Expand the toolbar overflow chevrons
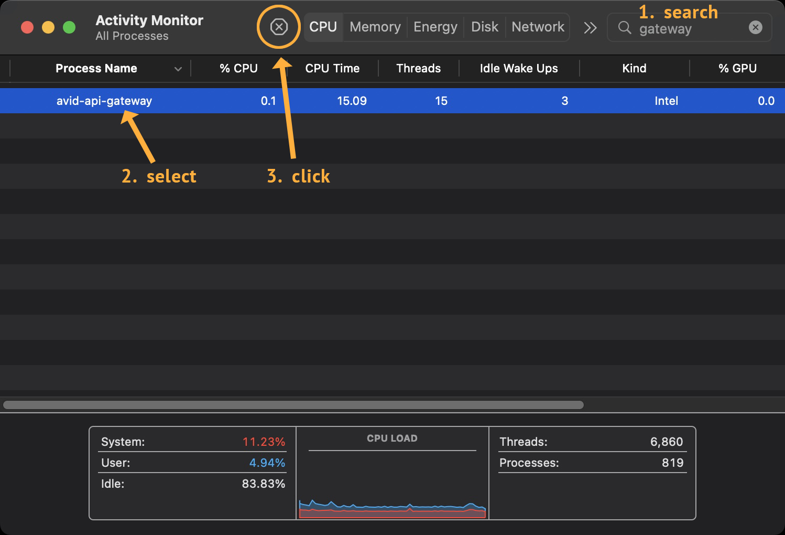785x535 pixels. click(590, 27)
